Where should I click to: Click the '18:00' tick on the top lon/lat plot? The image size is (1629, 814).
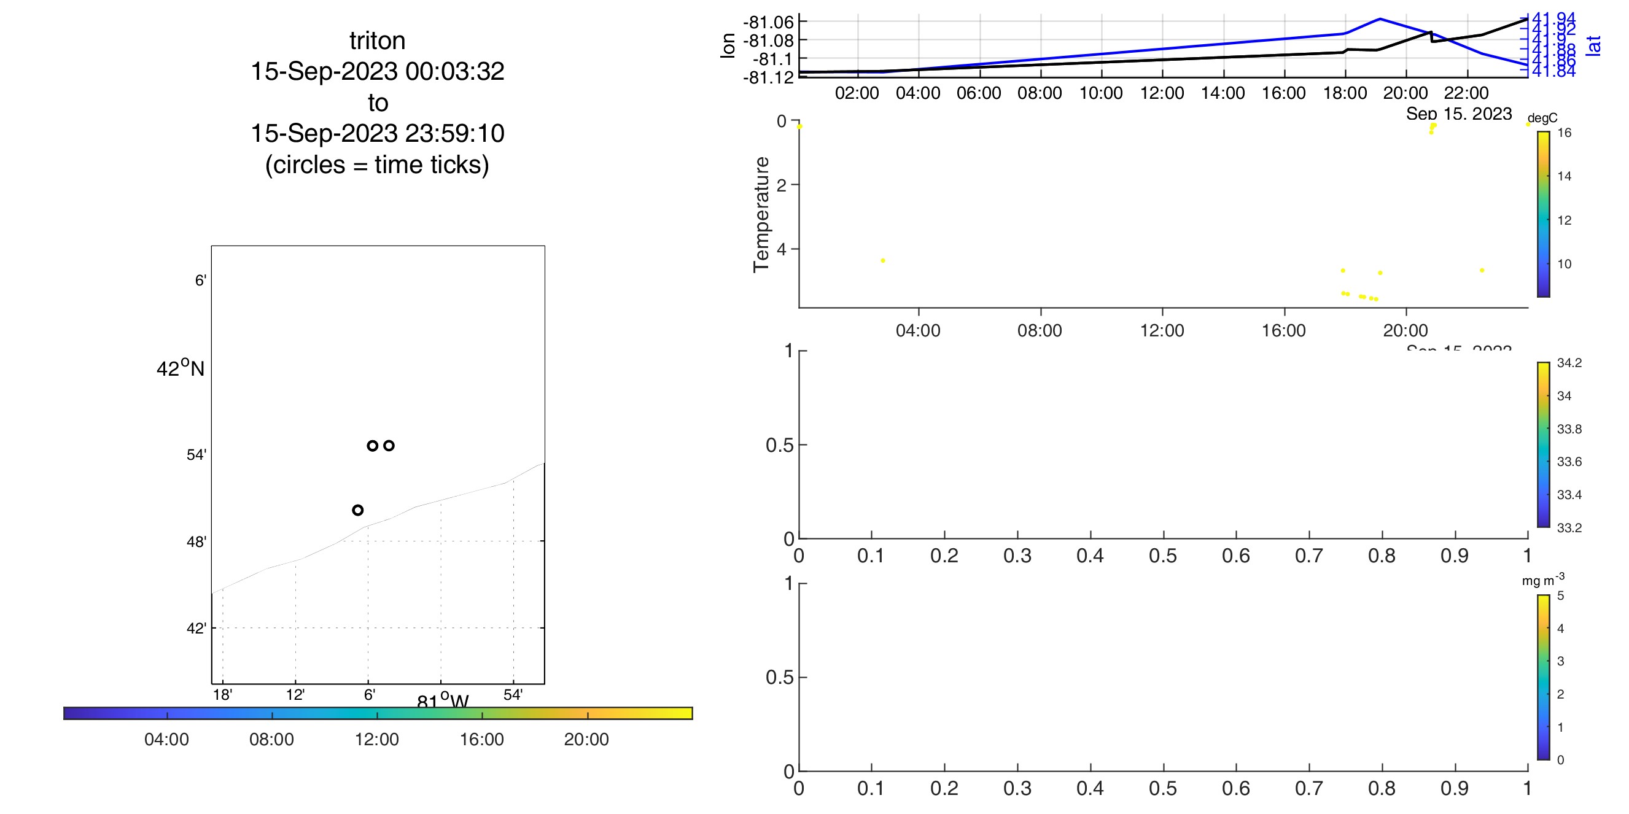pyautogui.click(x=1345, y=93)
